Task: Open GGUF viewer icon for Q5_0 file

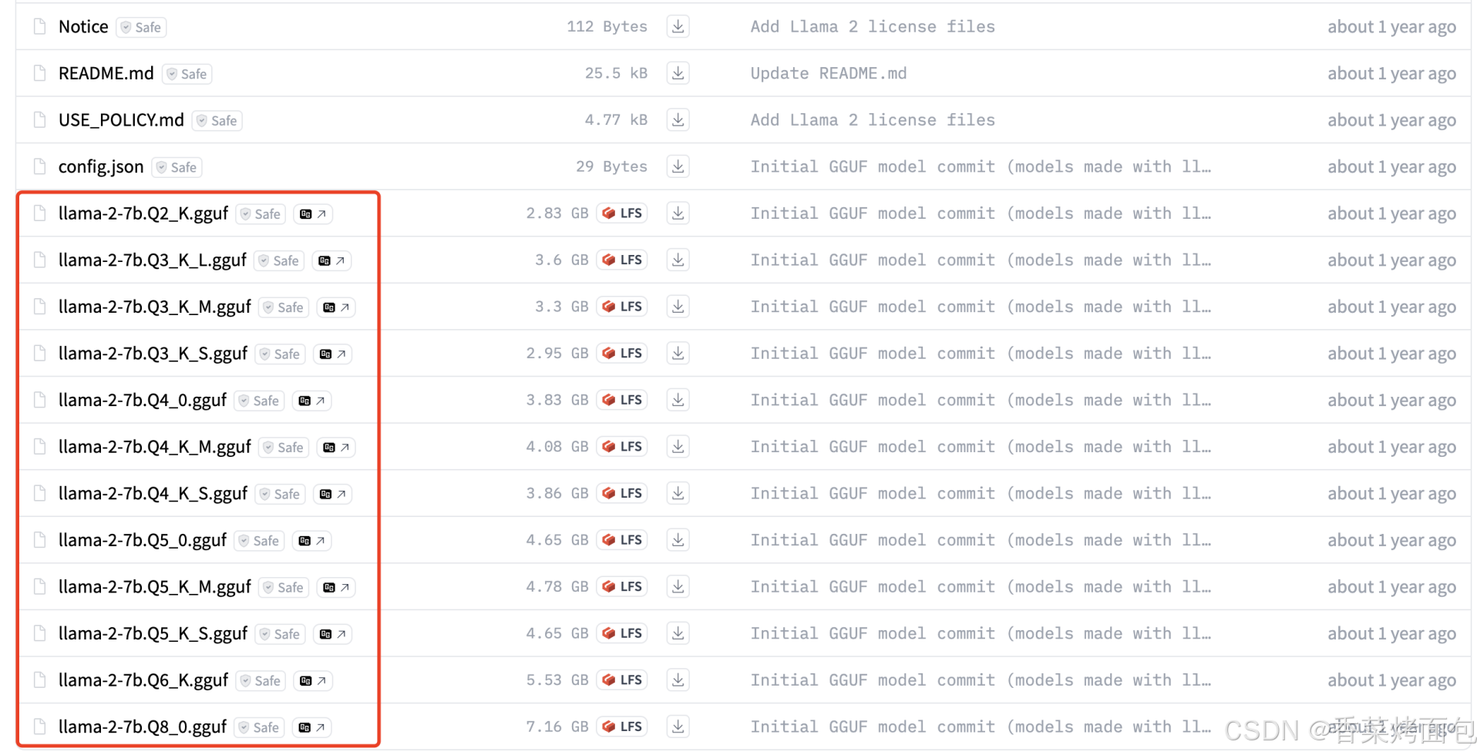Action: click(311, 541)
